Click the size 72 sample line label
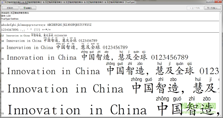Image resolution: width=223 pixels, height=118 pixels. 2,113
